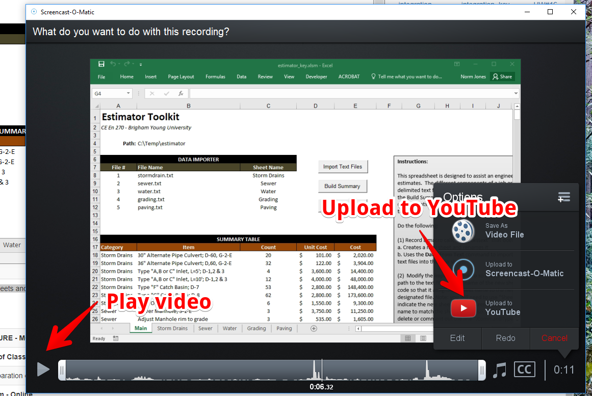Open the ACROBAT ribbon tab
Viewport: 592px width, 396px height.
349,76
